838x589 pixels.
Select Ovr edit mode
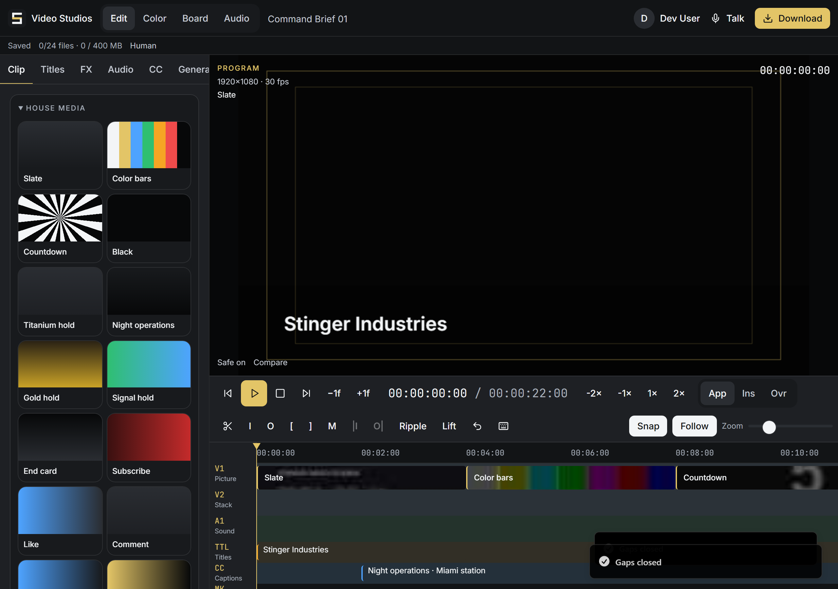[778, 393]
